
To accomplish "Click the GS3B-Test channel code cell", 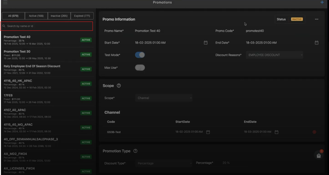I will pyautogui.click(x=114, y=132).
